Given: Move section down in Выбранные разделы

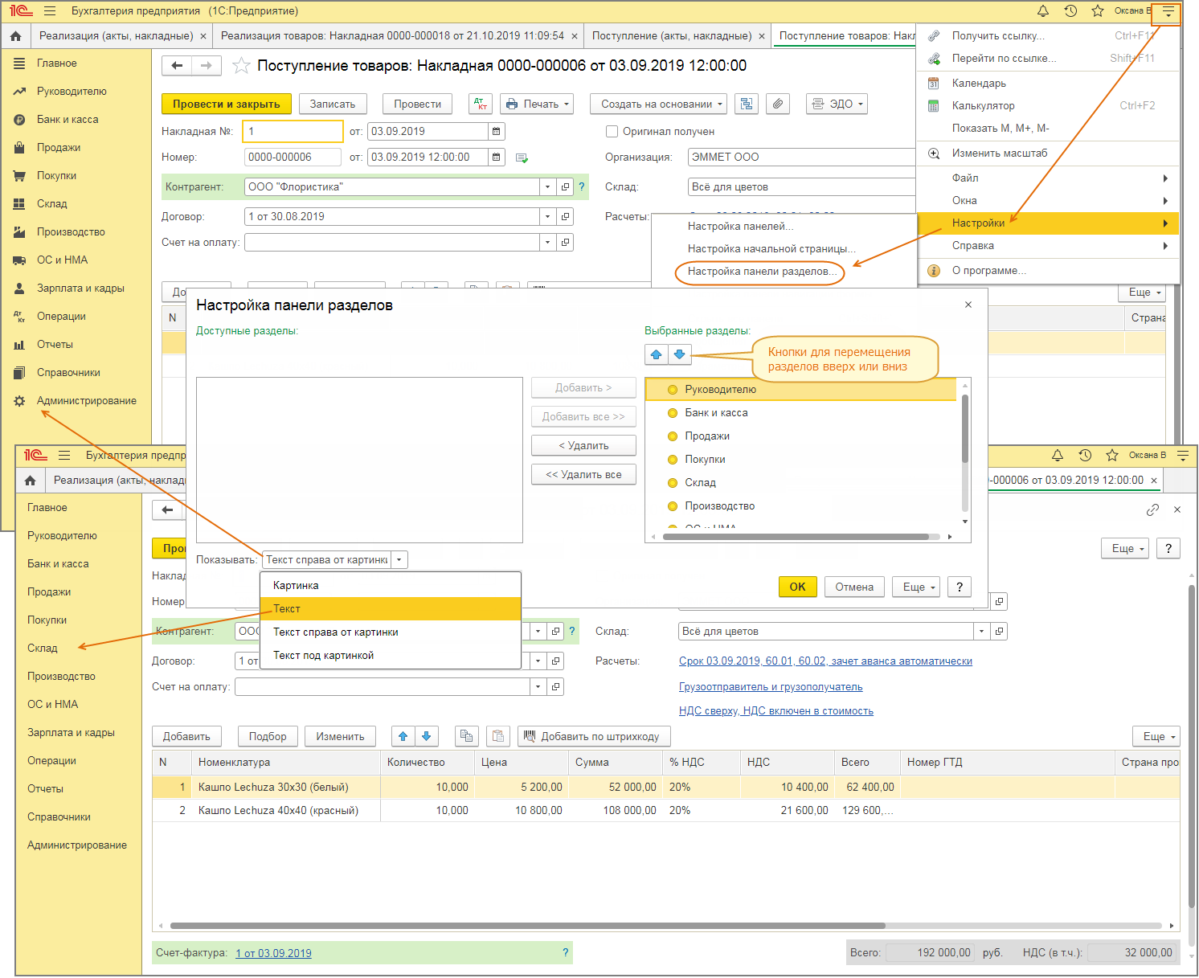Looking at the screenshot, I should pos(679,354).
